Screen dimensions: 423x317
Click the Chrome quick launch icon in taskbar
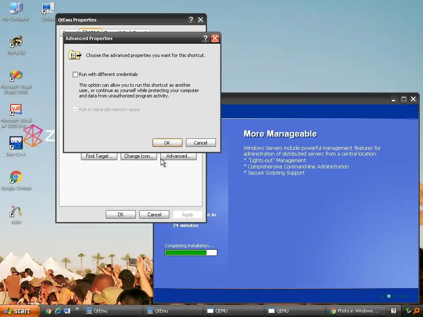[x=48, y=311]
